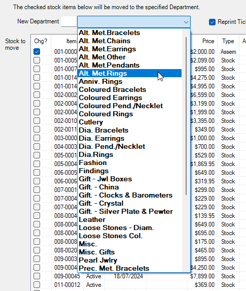Image resolution: width=246 pixels, height=291 pixels.
Task: Uncheck the Reprint Tickets checkbox
Action: [212, 22]
